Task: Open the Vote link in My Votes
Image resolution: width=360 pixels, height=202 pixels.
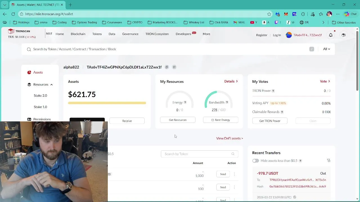Action: click(325, 81)
